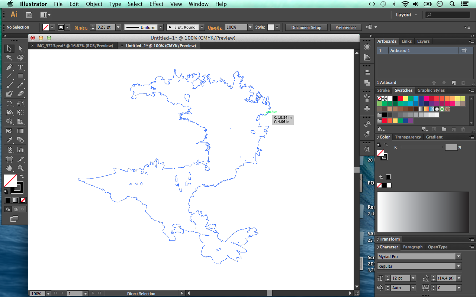The image size is (476, 297).
Task: Select the Gradient tool
Action: pyautogui.click(x=20, y=131)
